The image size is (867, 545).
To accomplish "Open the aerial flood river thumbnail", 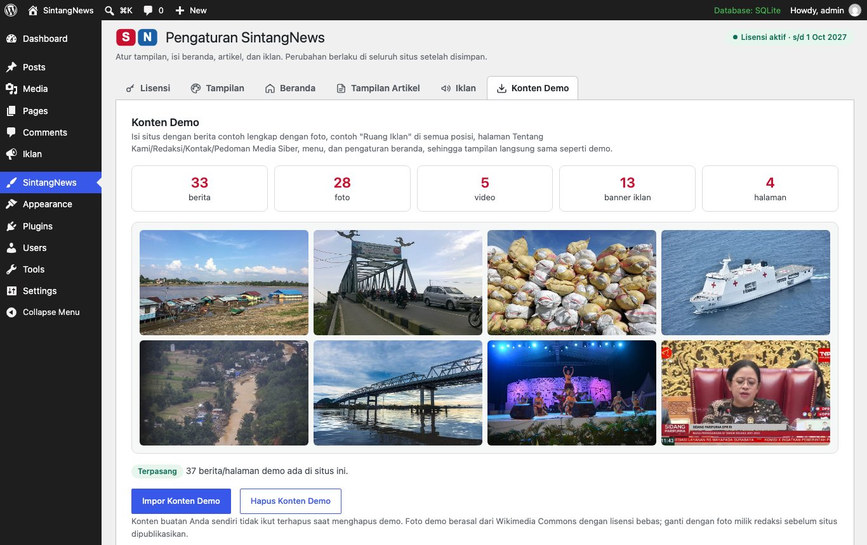I will click(x=224, y=393).
